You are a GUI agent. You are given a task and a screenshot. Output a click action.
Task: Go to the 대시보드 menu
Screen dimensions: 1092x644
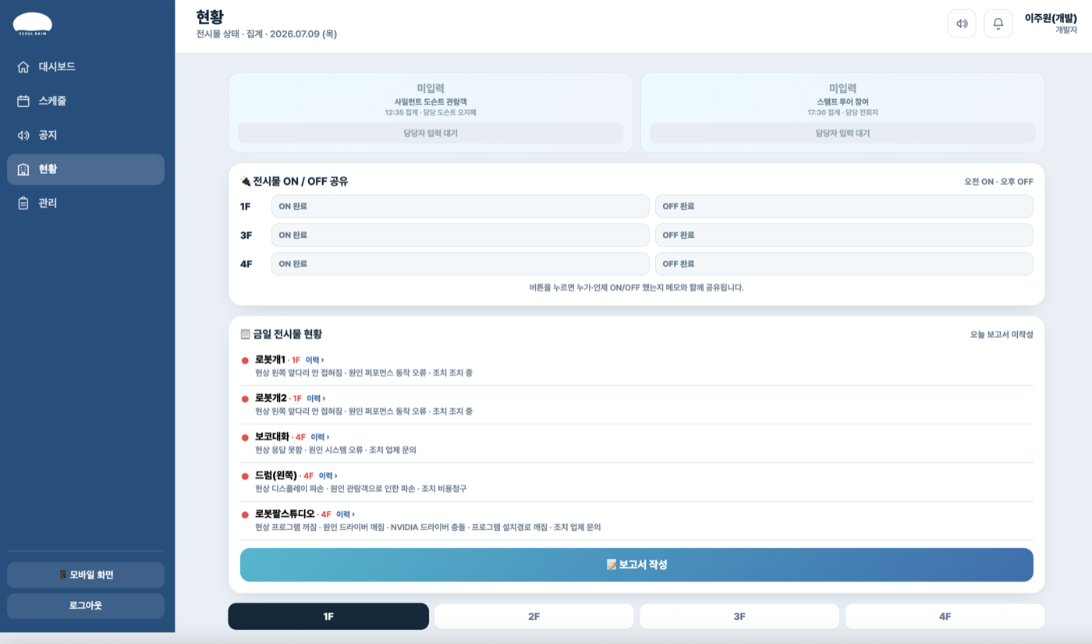tap(86, 67)
